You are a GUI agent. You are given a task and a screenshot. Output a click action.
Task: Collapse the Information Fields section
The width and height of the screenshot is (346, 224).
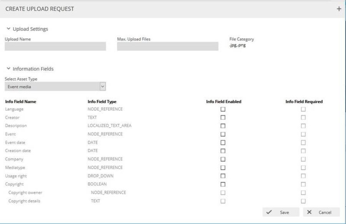[8, 69]
